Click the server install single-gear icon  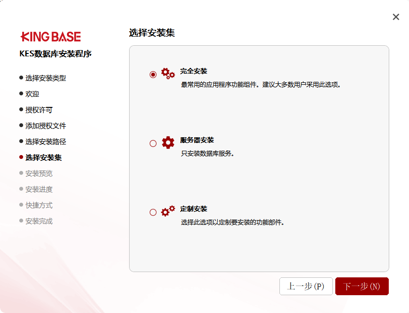coord(168,143)
